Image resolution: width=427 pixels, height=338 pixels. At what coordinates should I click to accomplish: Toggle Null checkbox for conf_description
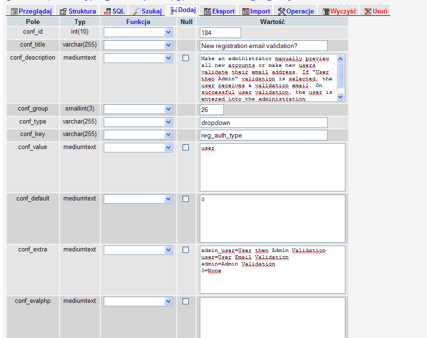(x=186, y=58)
